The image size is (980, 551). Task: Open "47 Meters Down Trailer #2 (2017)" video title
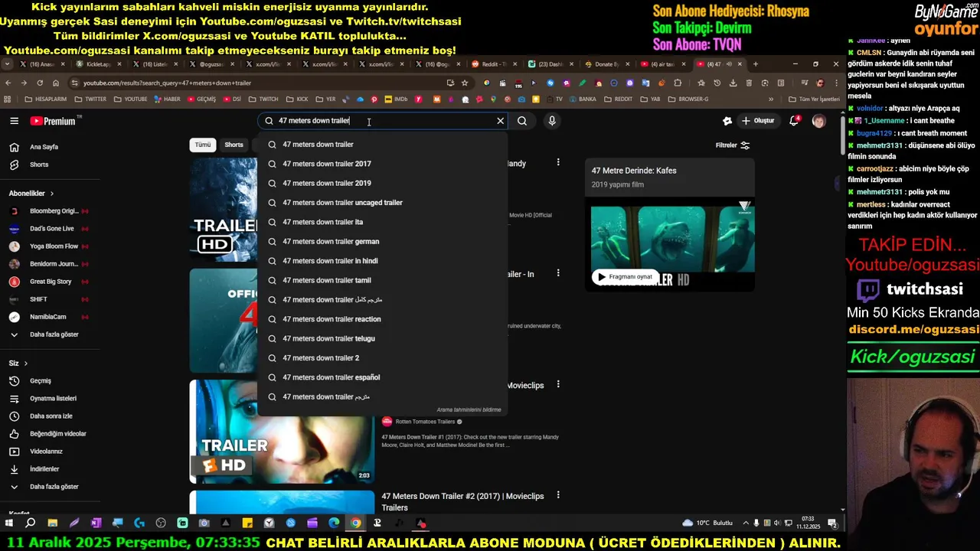(x=462, y=501)
